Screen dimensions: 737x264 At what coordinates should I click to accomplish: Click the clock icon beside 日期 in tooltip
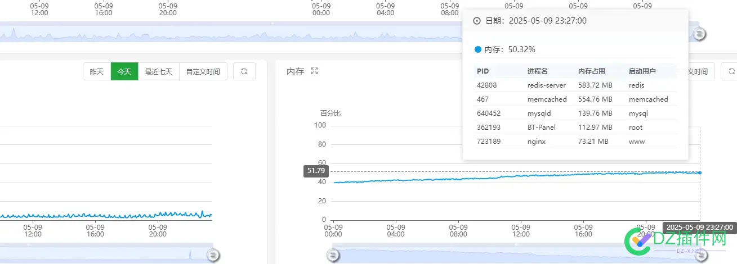pyautogui.click(x=477, y=21)
